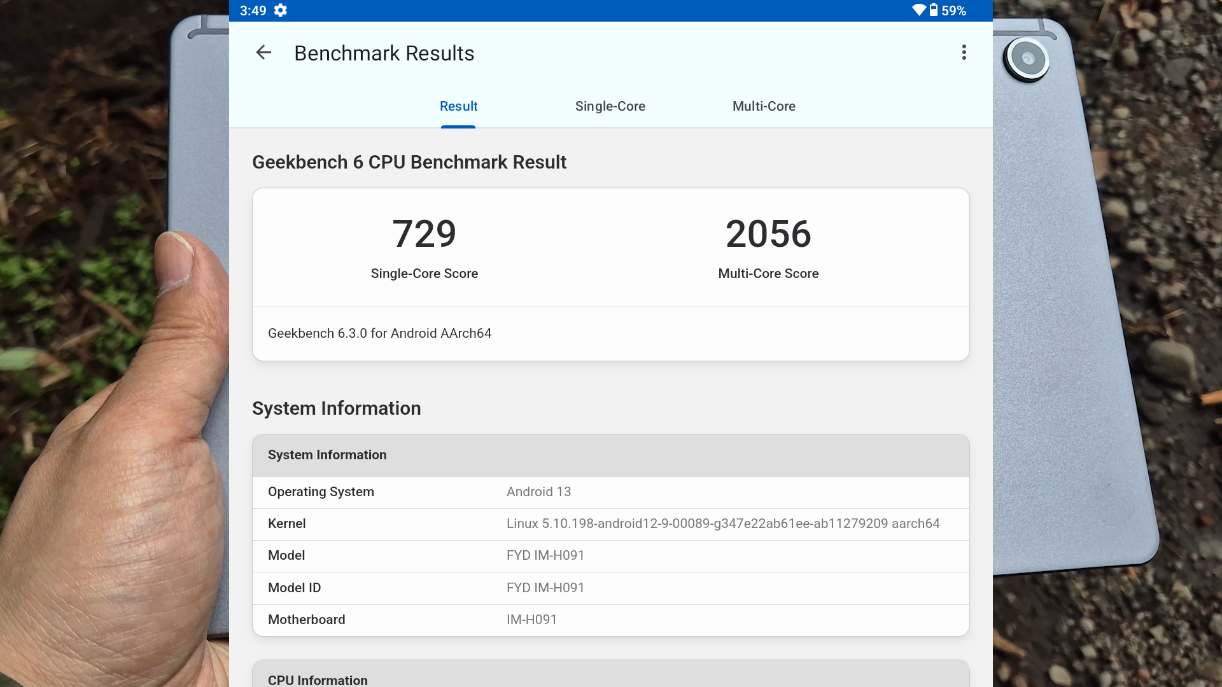Open the three-dot overflow menu
Image resolution: width=1222 pixels, height=687 pixels.
(964, 53)
